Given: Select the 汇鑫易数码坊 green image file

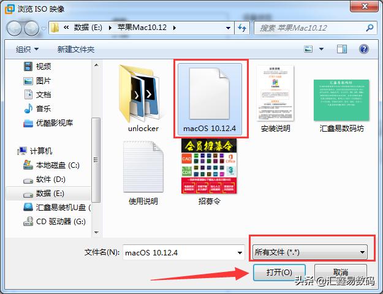Looking at the screenshot, I should 341,105.
